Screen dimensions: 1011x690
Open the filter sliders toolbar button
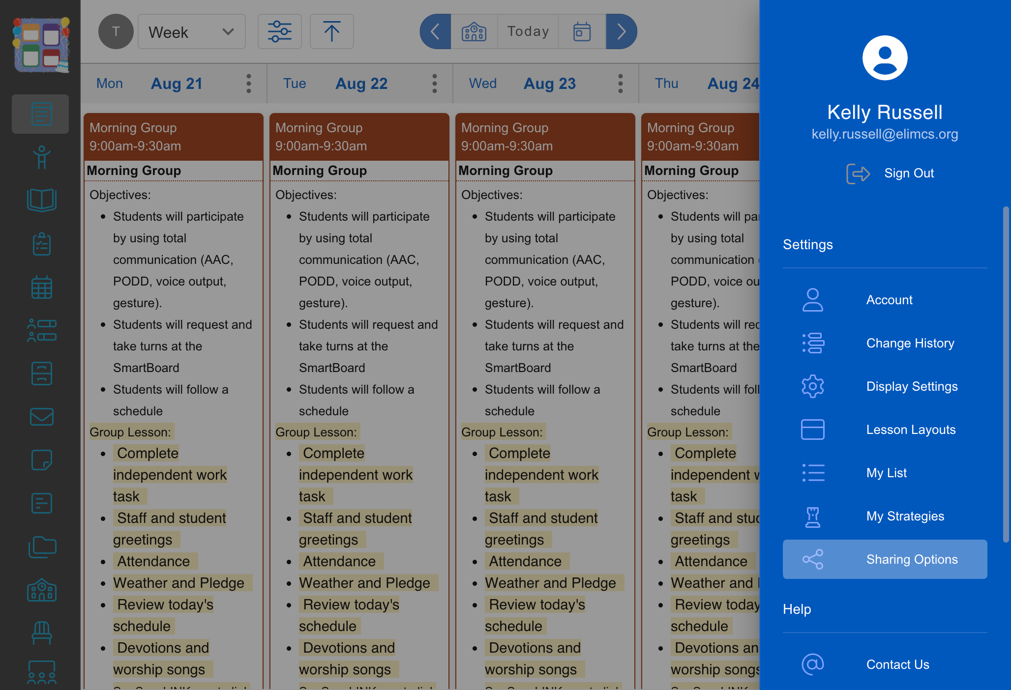(280, 31)
